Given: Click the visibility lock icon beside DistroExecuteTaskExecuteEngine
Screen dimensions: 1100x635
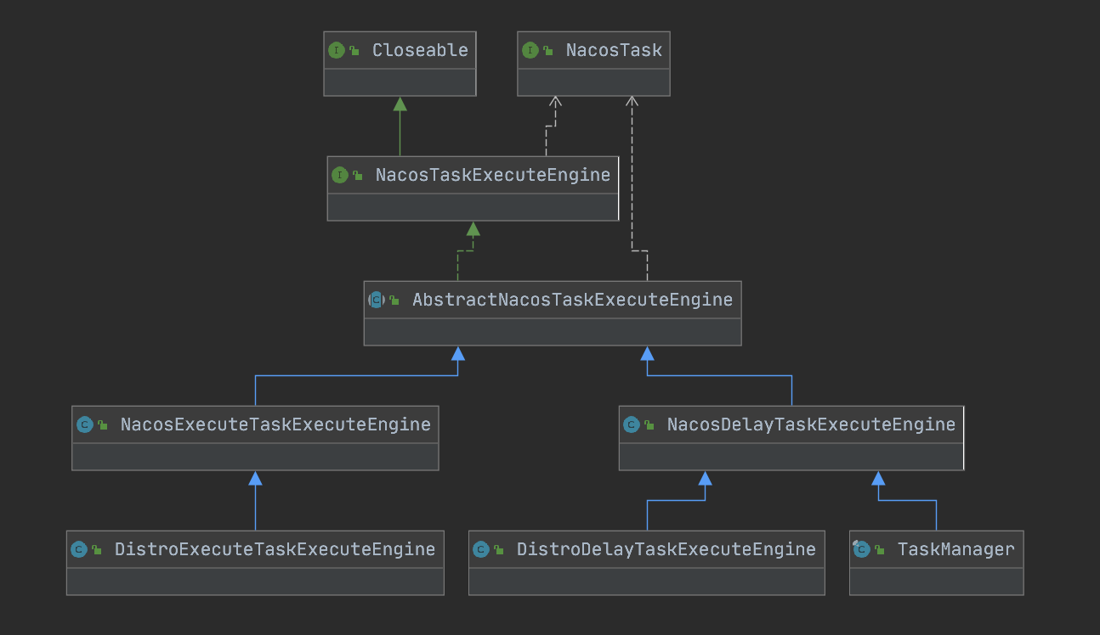Looking at the screenshot, I should point(97,550).
